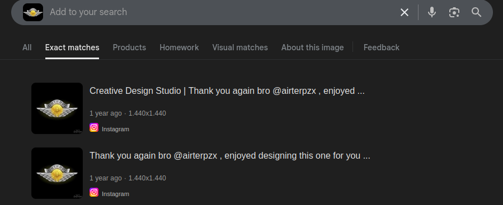Select the Exact matches tab
Viewport: 503px width, 205px height.
point(72,47)
